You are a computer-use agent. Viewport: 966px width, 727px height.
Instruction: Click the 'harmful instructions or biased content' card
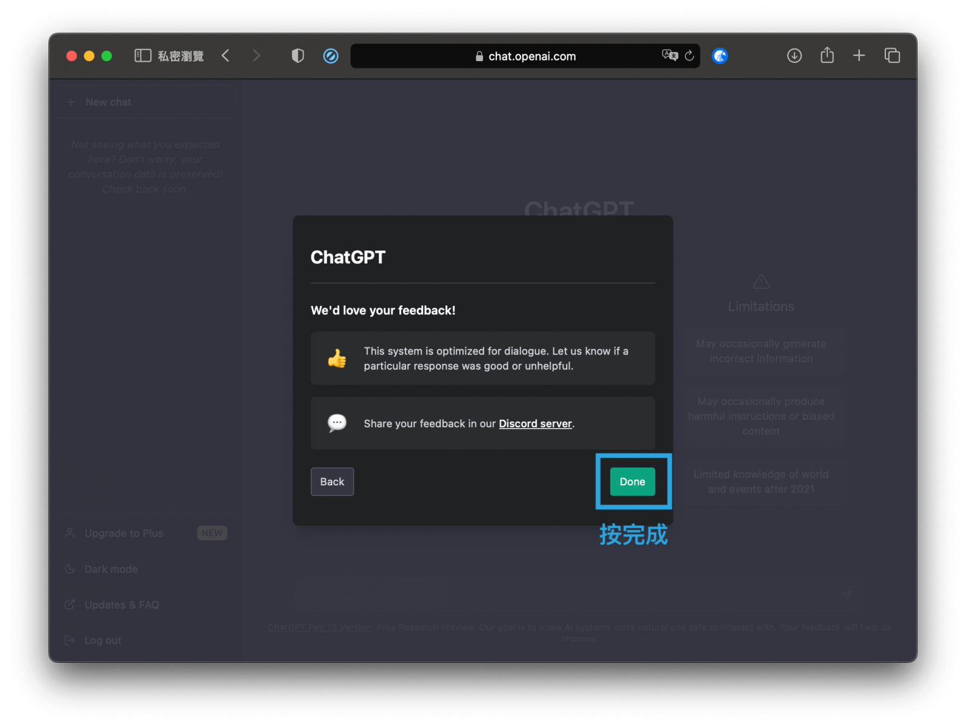point(761,416)
